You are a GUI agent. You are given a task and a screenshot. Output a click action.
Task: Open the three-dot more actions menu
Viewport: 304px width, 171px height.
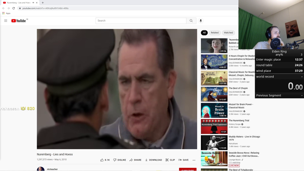click(x=194, y=160)
